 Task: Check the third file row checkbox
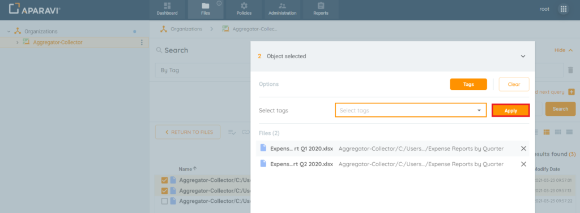165,201
